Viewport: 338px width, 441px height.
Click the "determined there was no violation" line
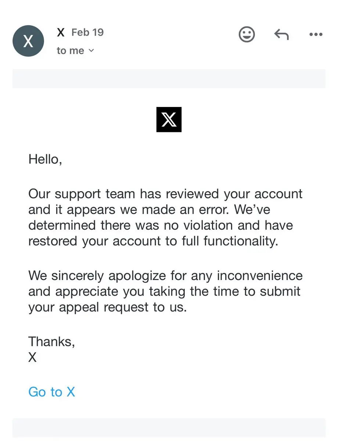[161, 225]
